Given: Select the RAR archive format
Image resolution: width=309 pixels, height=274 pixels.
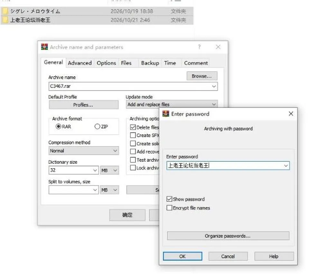Looking at the screenshot, I should click(58, 127).
